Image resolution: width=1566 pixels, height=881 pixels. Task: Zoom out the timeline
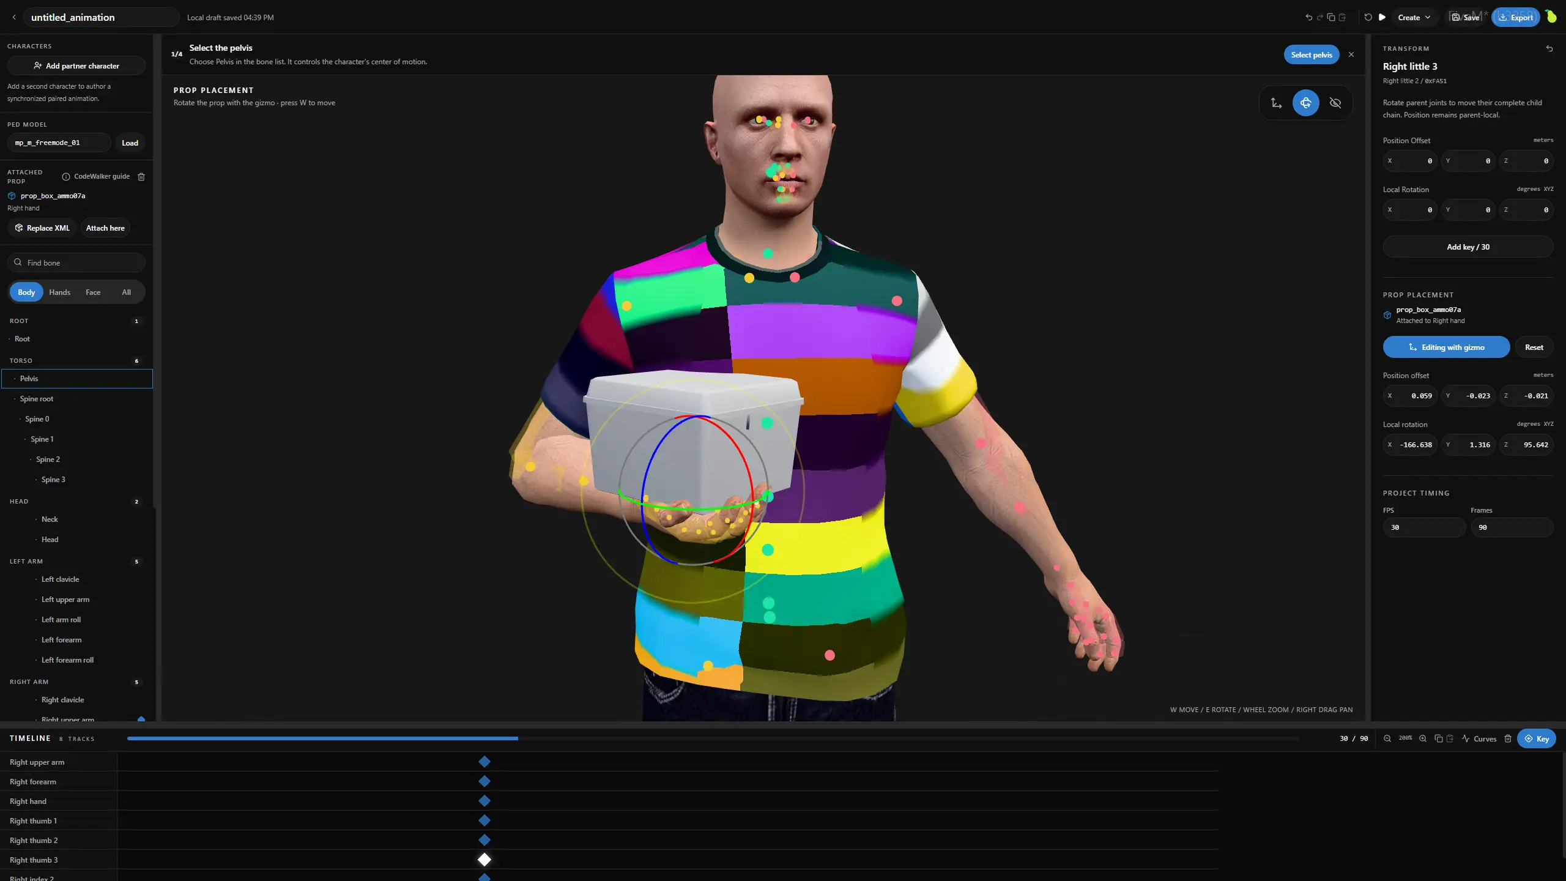[x=1387, y=738]
